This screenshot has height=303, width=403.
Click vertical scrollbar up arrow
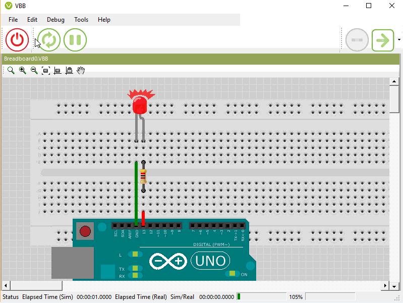394,82
